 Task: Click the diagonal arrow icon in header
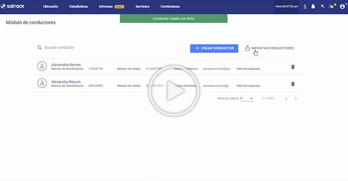click(x=323, y=6)
